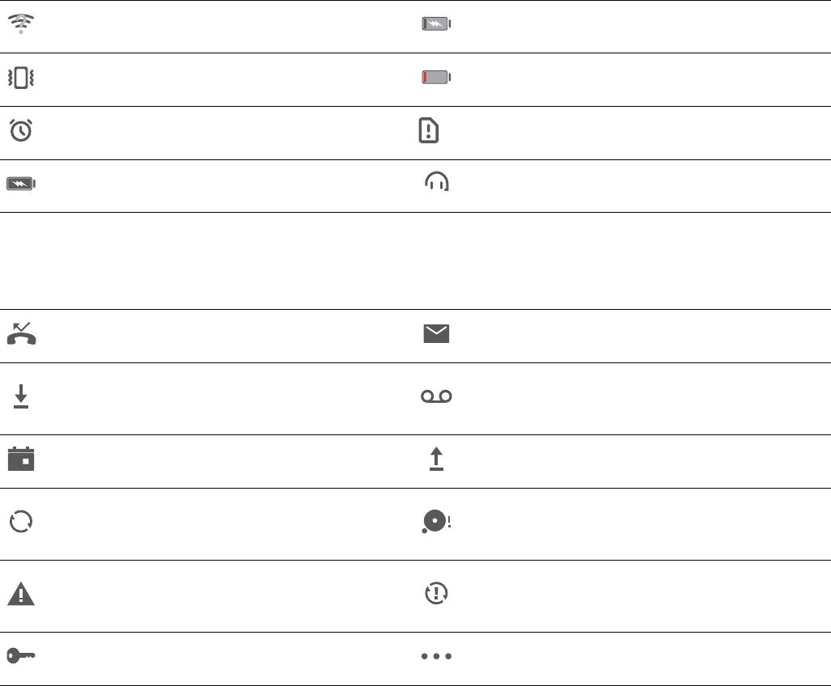Click the three dots more icon
This screenshot has height=686, width=831.
click(x=436, y=657)
